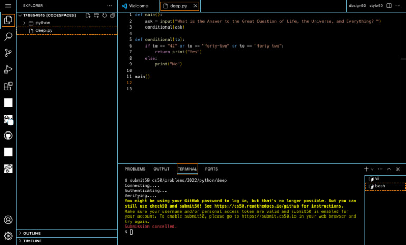
Task: Click the style50 button
Action: [x=376, y=6]
